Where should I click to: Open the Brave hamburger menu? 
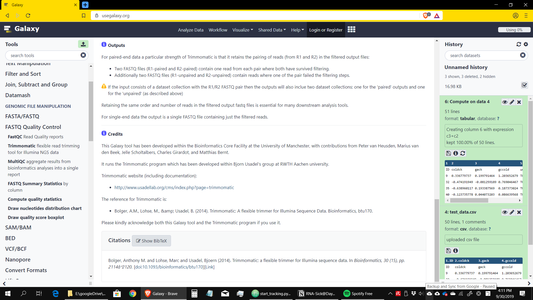(526, 16)
